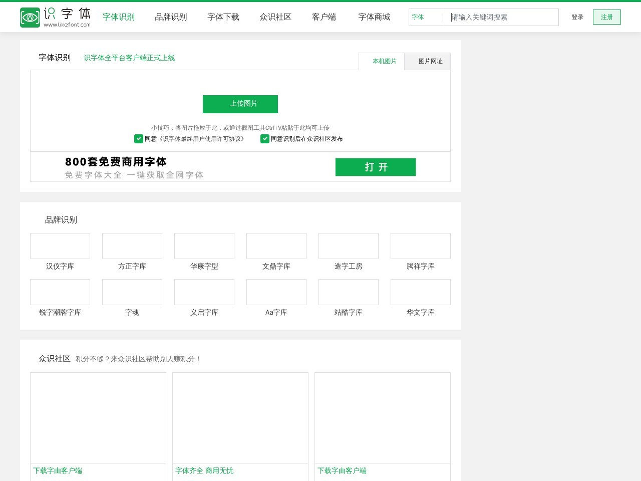
Task: Open the 字体 search type dropdown
Action: 426,17
